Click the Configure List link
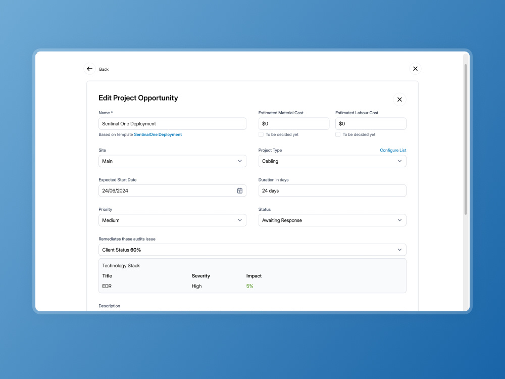Screen dimensions: 505x379 (393, 150)
